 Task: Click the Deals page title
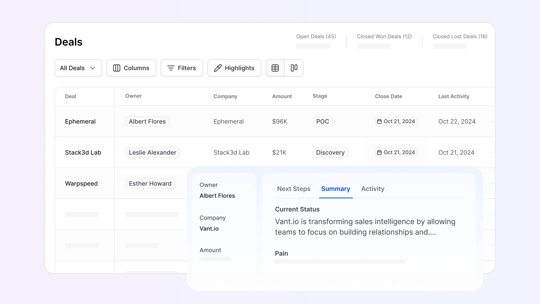coord(68,42)
